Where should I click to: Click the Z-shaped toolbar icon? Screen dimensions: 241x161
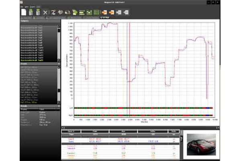(x=53, y=12)
